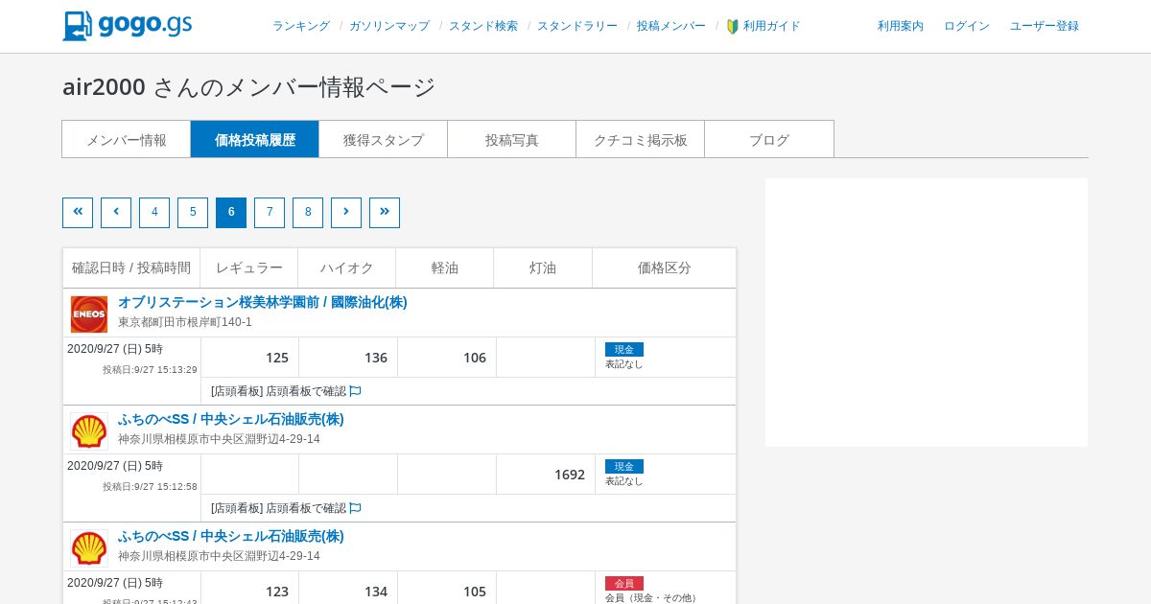Switch to the クチコミ掲示板 tab

pos(641,139)
